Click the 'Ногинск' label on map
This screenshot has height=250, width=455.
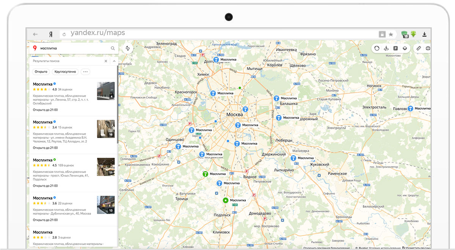374,86
